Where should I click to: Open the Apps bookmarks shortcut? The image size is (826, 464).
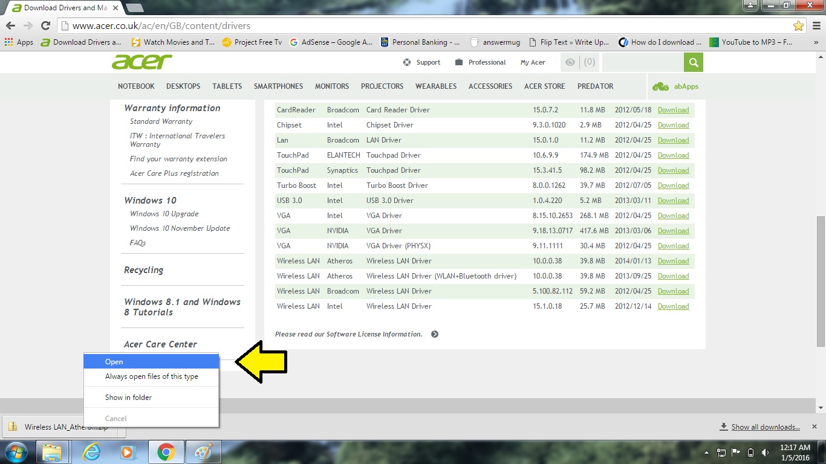point(19,42)
